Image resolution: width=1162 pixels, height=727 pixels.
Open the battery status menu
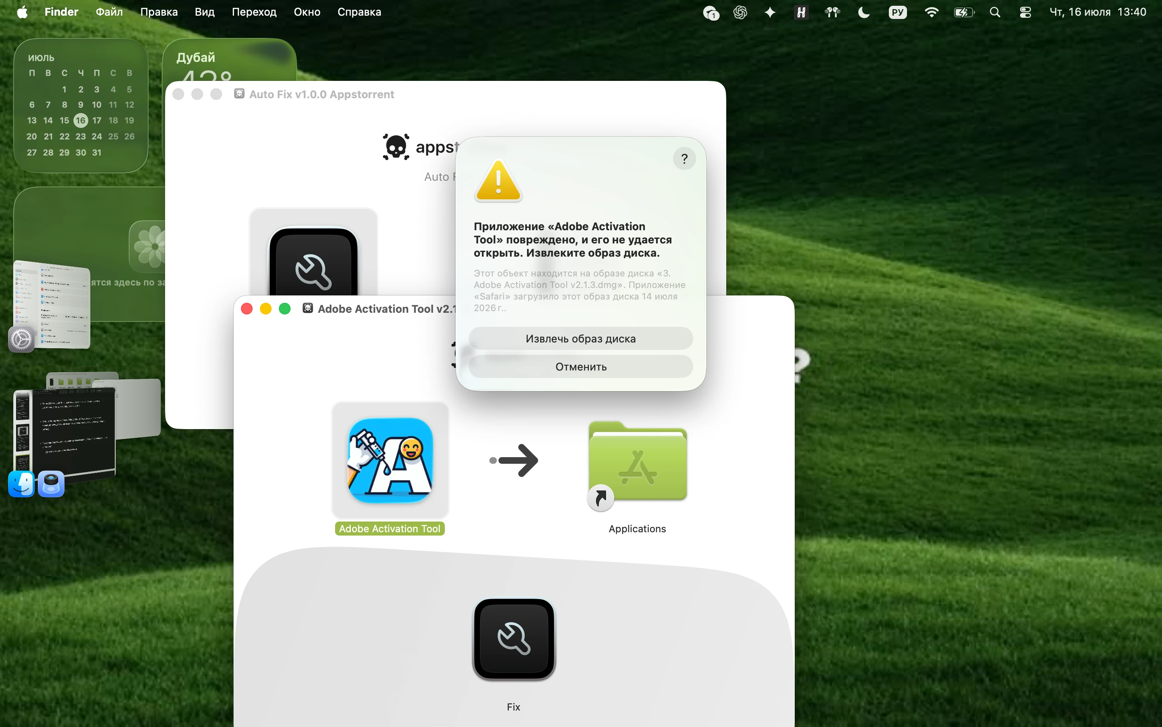point(964,12)
